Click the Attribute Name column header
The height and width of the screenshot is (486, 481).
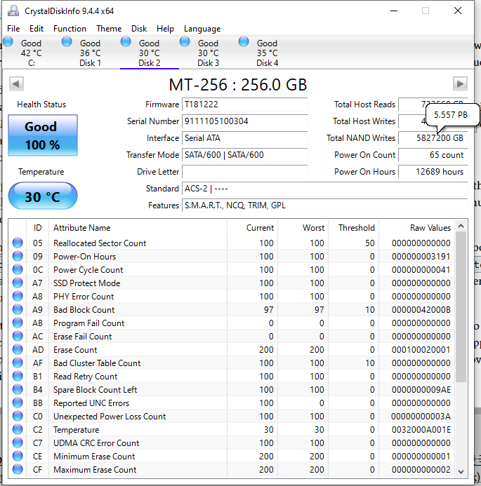coord(138,228)
